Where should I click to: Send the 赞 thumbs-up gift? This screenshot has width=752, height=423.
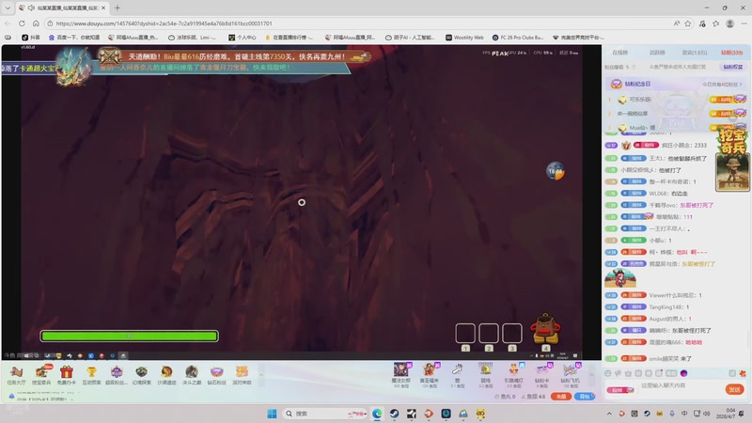[457, 374]
